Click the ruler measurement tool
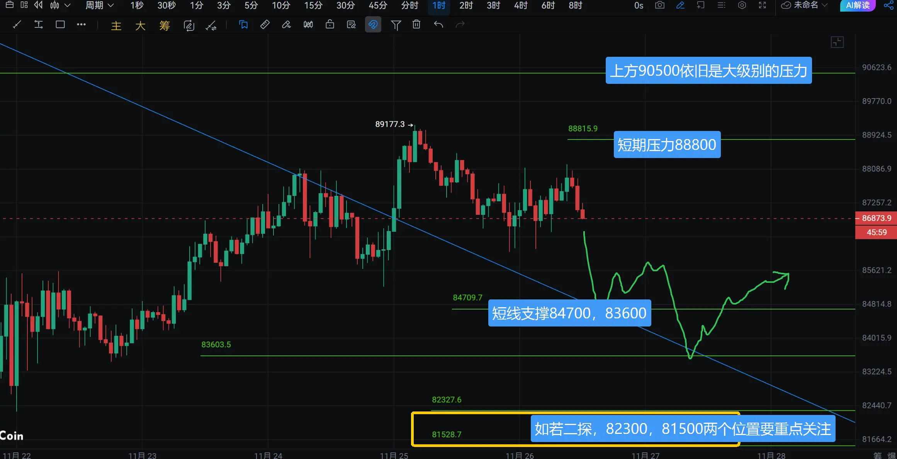This screenshot has width=897, height=459. (x=265, y=25)
